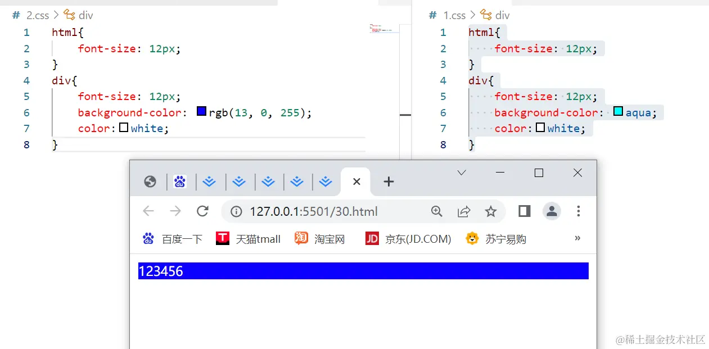709x349 pixels.
Task: Minimize the browser window
Action: pos(500,173)
